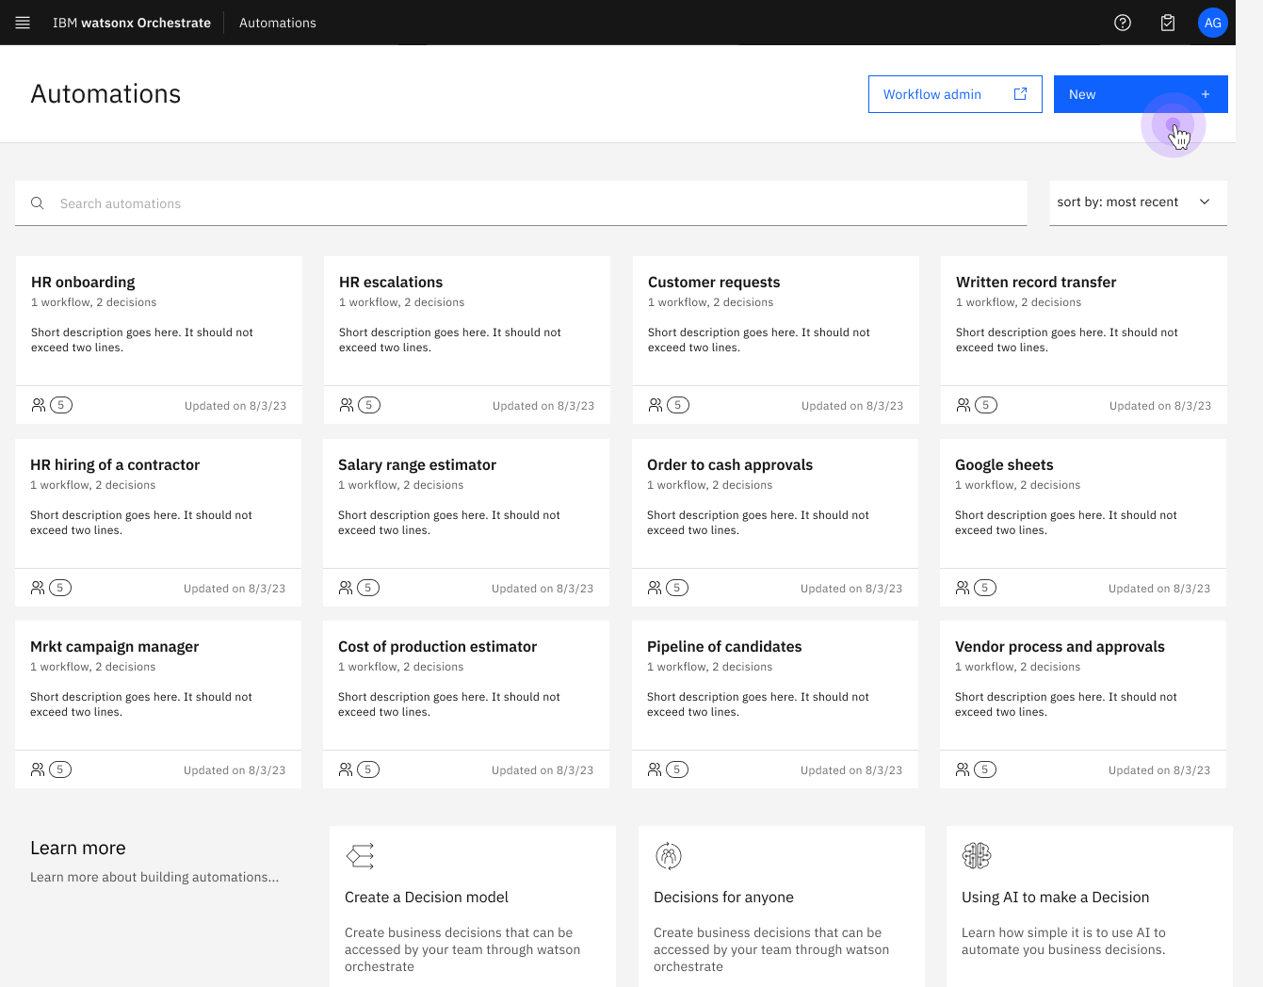The width and height of the screenshot is (1263, 987).
Task: Focus the Search automations field
Action: (521, 203)
